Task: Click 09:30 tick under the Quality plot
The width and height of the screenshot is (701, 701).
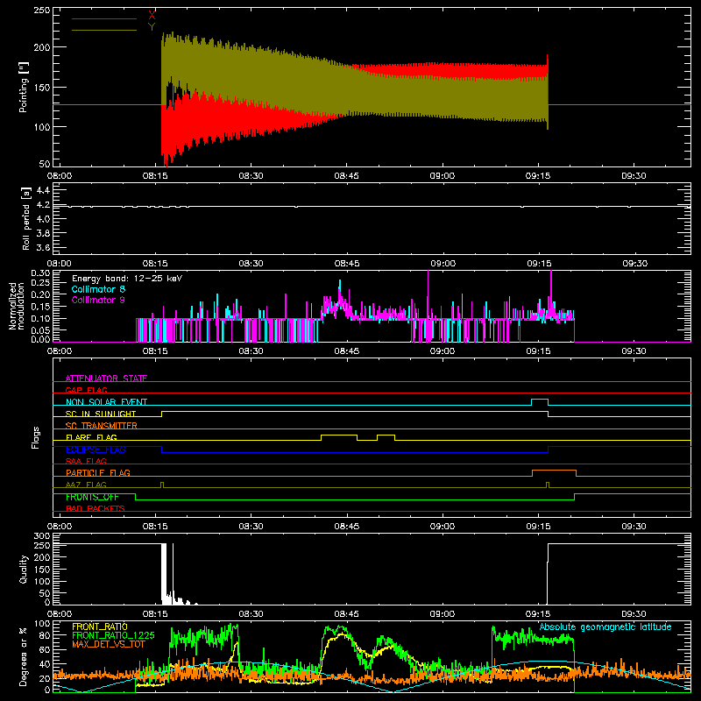Action: [634, 614]
